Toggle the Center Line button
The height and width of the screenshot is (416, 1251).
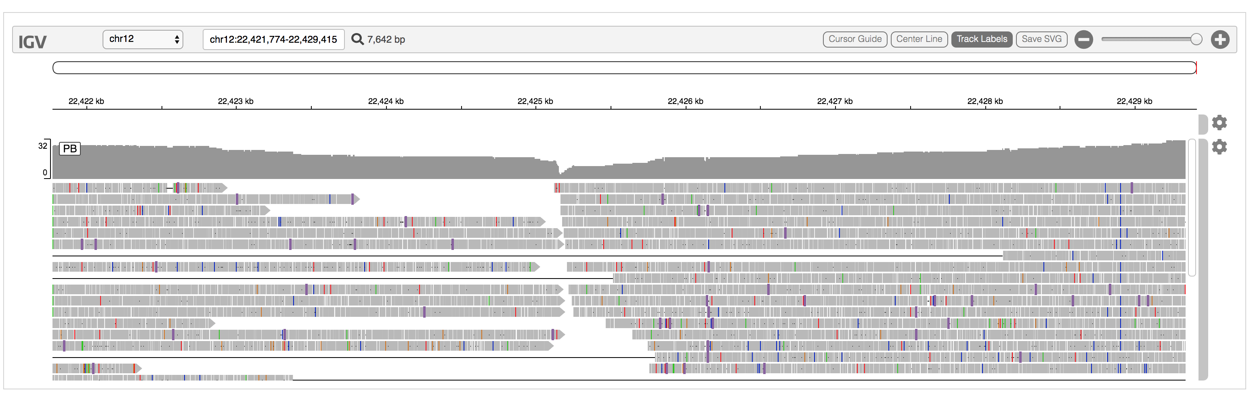coord(919,39)
